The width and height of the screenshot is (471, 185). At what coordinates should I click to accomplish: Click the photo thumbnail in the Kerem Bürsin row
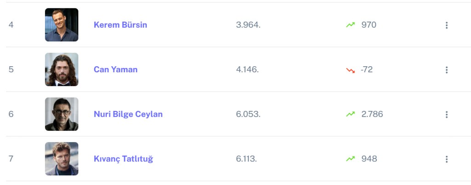tap(62, 25)
